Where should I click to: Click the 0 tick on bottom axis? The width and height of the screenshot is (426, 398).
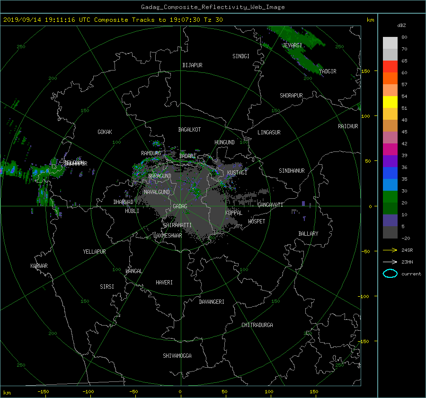click(x=180, y=392)
